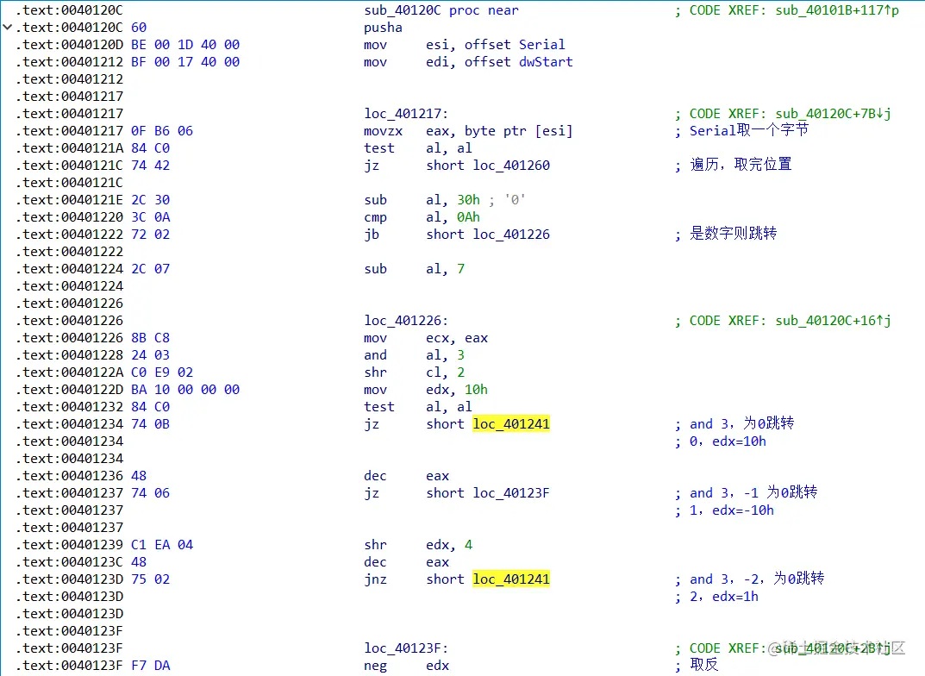Click comment 'and 3, 为0跳转'

tap(741, 423)
